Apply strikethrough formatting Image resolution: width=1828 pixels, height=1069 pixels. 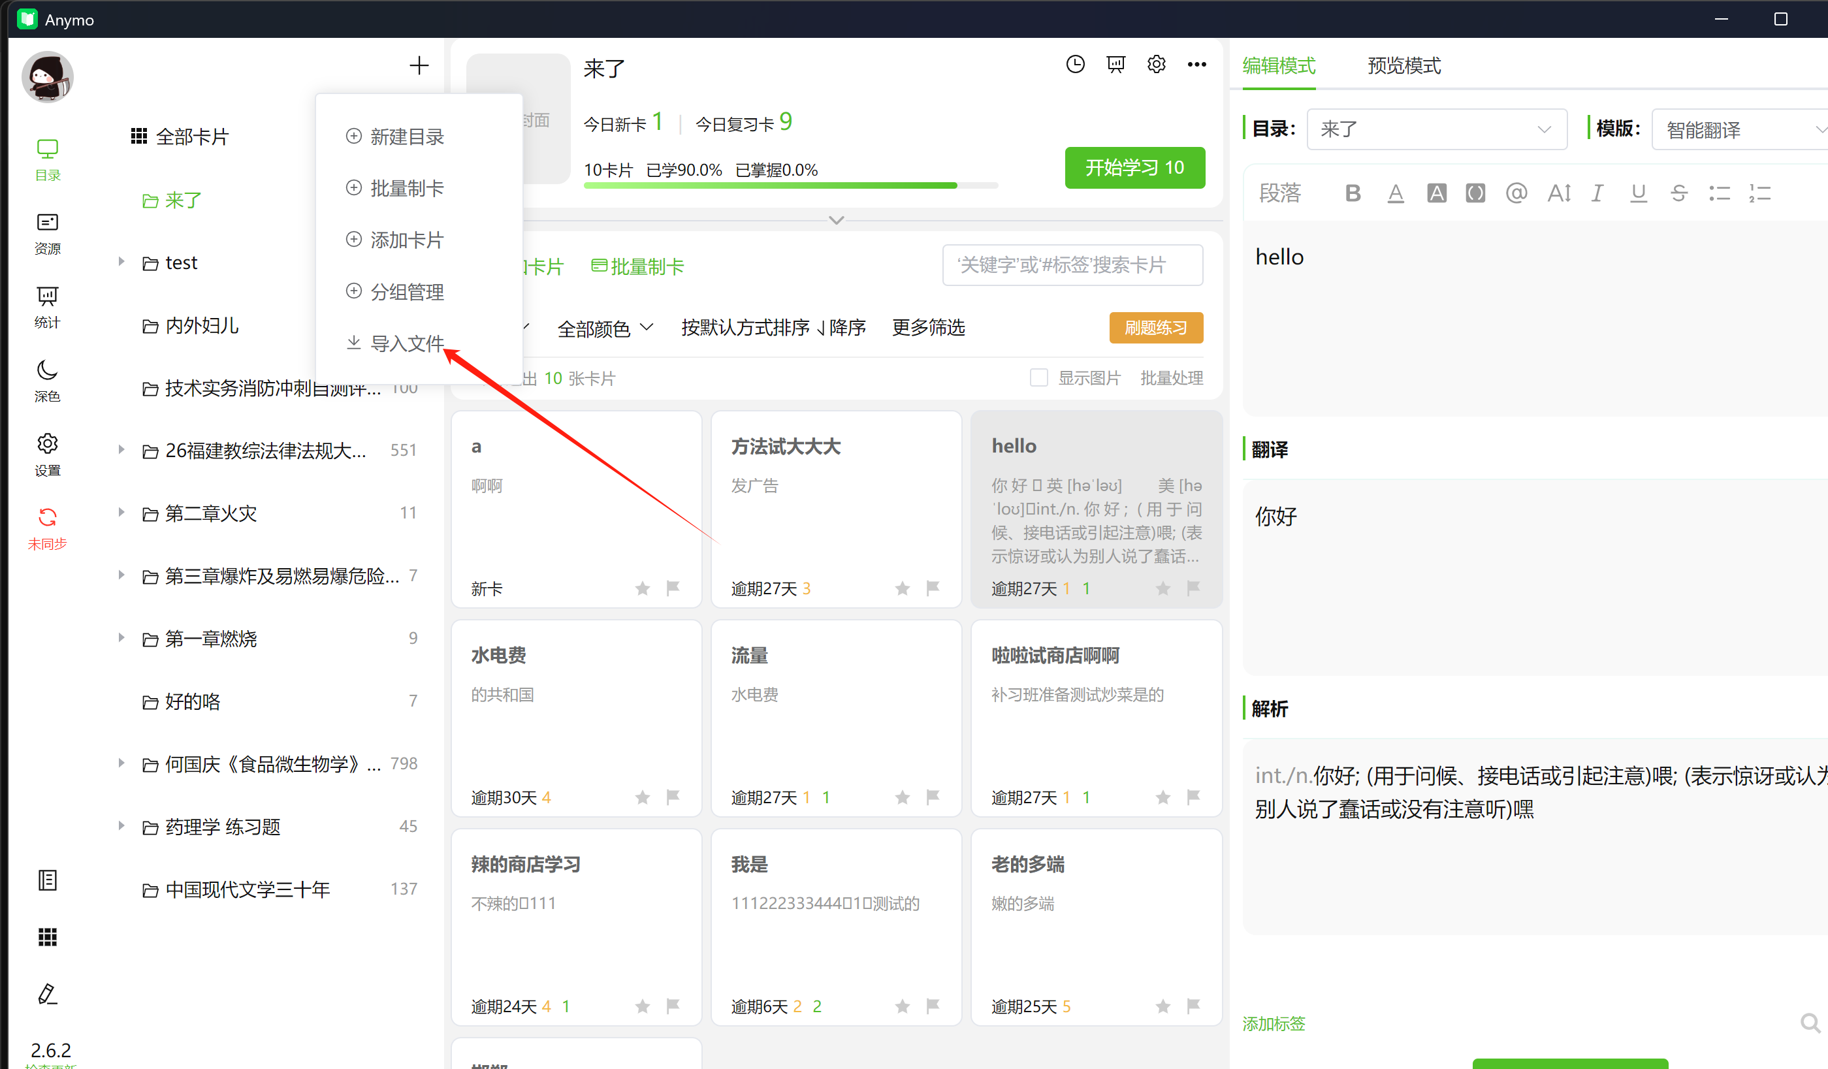click(1678, 193)
